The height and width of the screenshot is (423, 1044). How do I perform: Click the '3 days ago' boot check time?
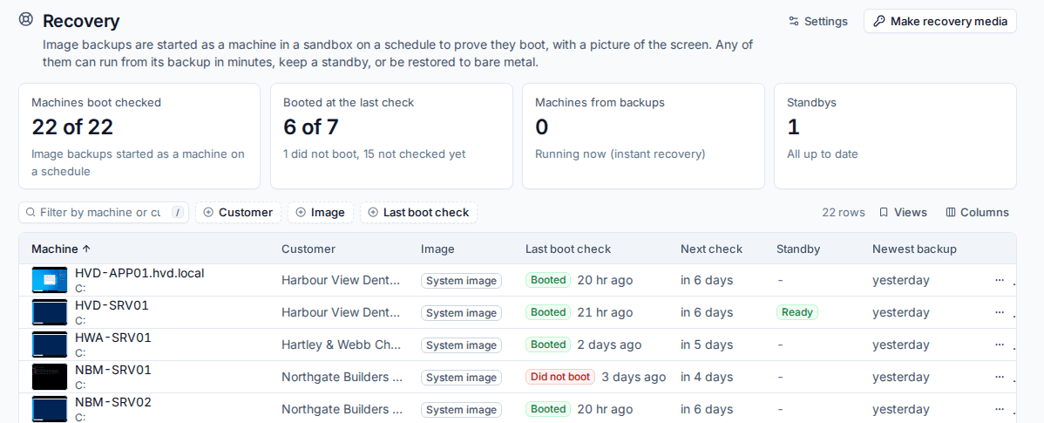pyautogui.click(x=634, y=377)
